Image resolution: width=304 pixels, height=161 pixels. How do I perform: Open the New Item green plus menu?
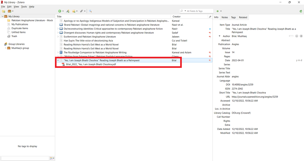[x=61, y=11]
